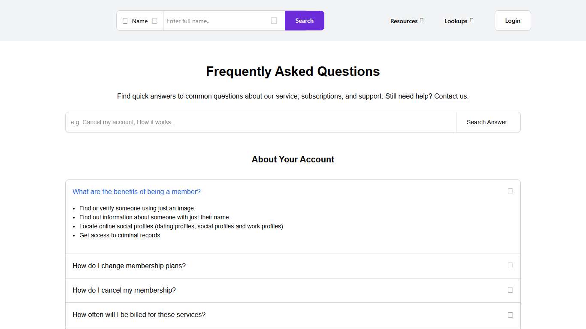Follow the Contact us link
Image resolution: width=586 pixels, height=329 pixels.
451,96
